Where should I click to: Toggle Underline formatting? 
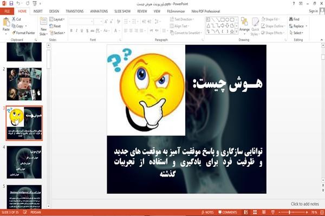[x=82, y=31]
